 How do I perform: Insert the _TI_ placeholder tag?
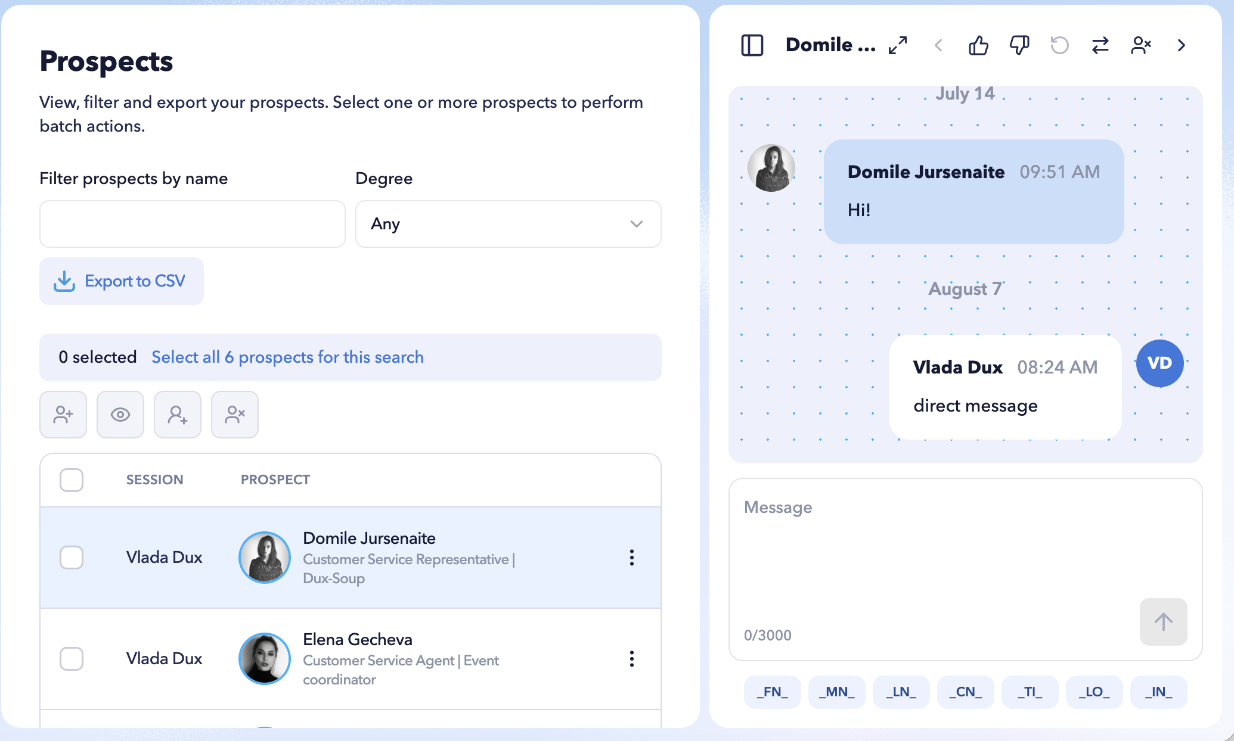[x=1030, y=692]
